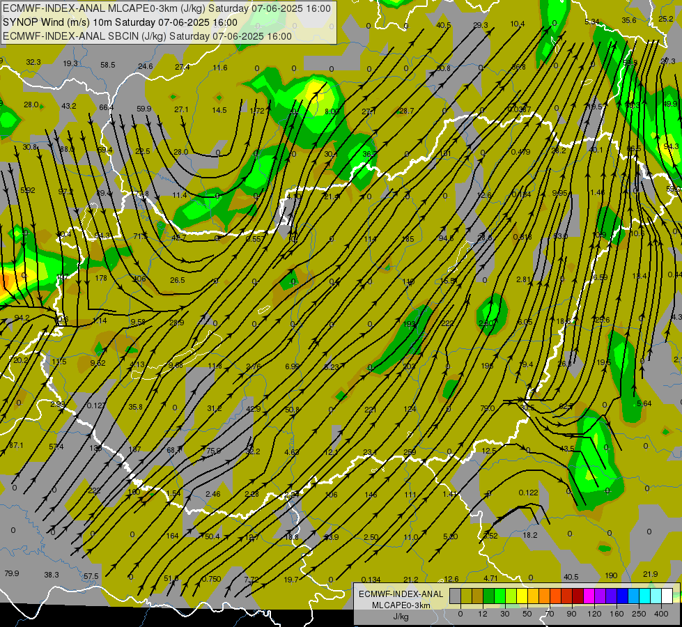This screenshot has height=627, width=682.
Task: Select the pure blue legend swatch
Action: 622,596
